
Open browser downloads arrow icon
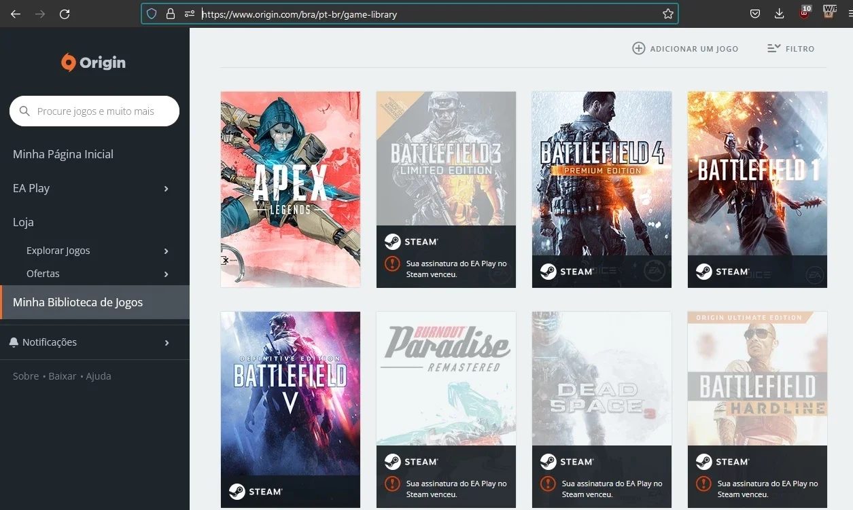tap(779, 14)
